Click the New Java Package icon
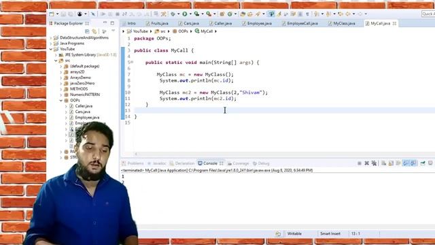435x245 pixels. (222, 14)
